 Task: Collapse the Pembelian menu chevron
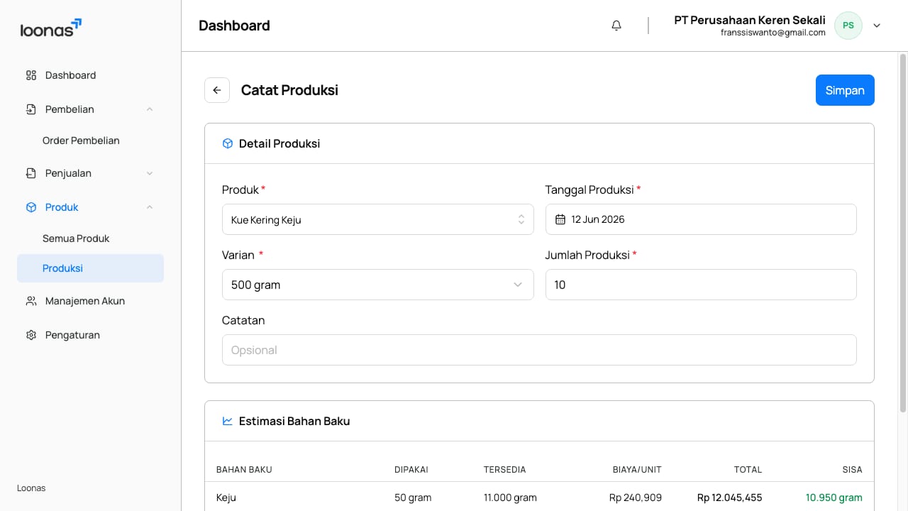pyautogui.click(x=150, y=109)
